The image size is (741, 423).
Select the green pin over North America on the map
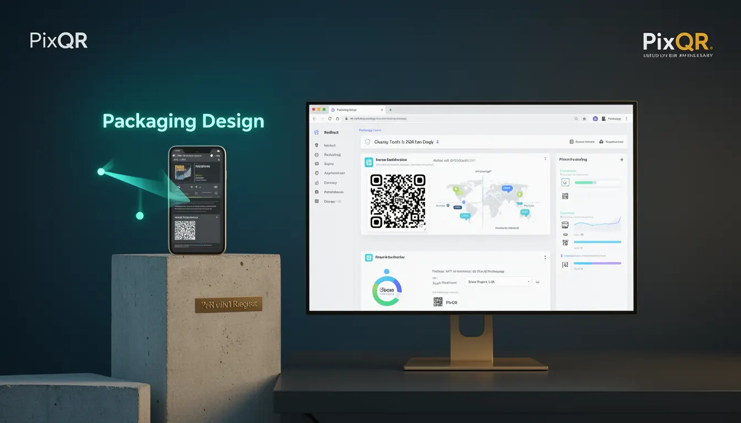(456, 189)
